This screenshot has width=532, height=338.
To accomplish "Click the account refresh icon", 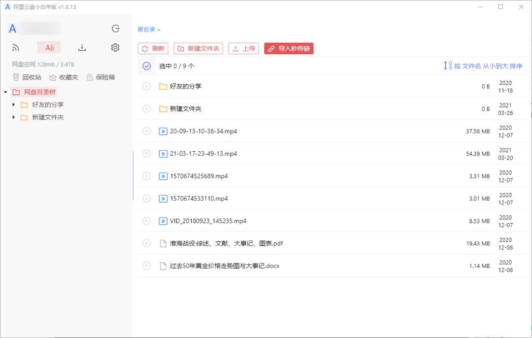I will click(115, 29).
